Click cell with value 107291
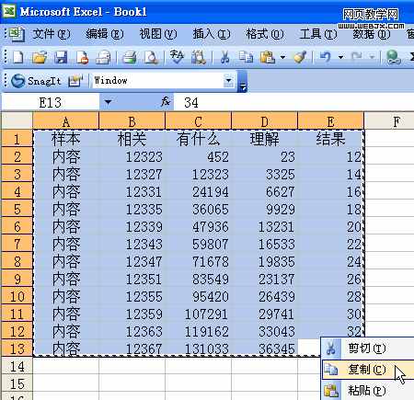Screen dimensions: 414x400 tap(199, 314)
